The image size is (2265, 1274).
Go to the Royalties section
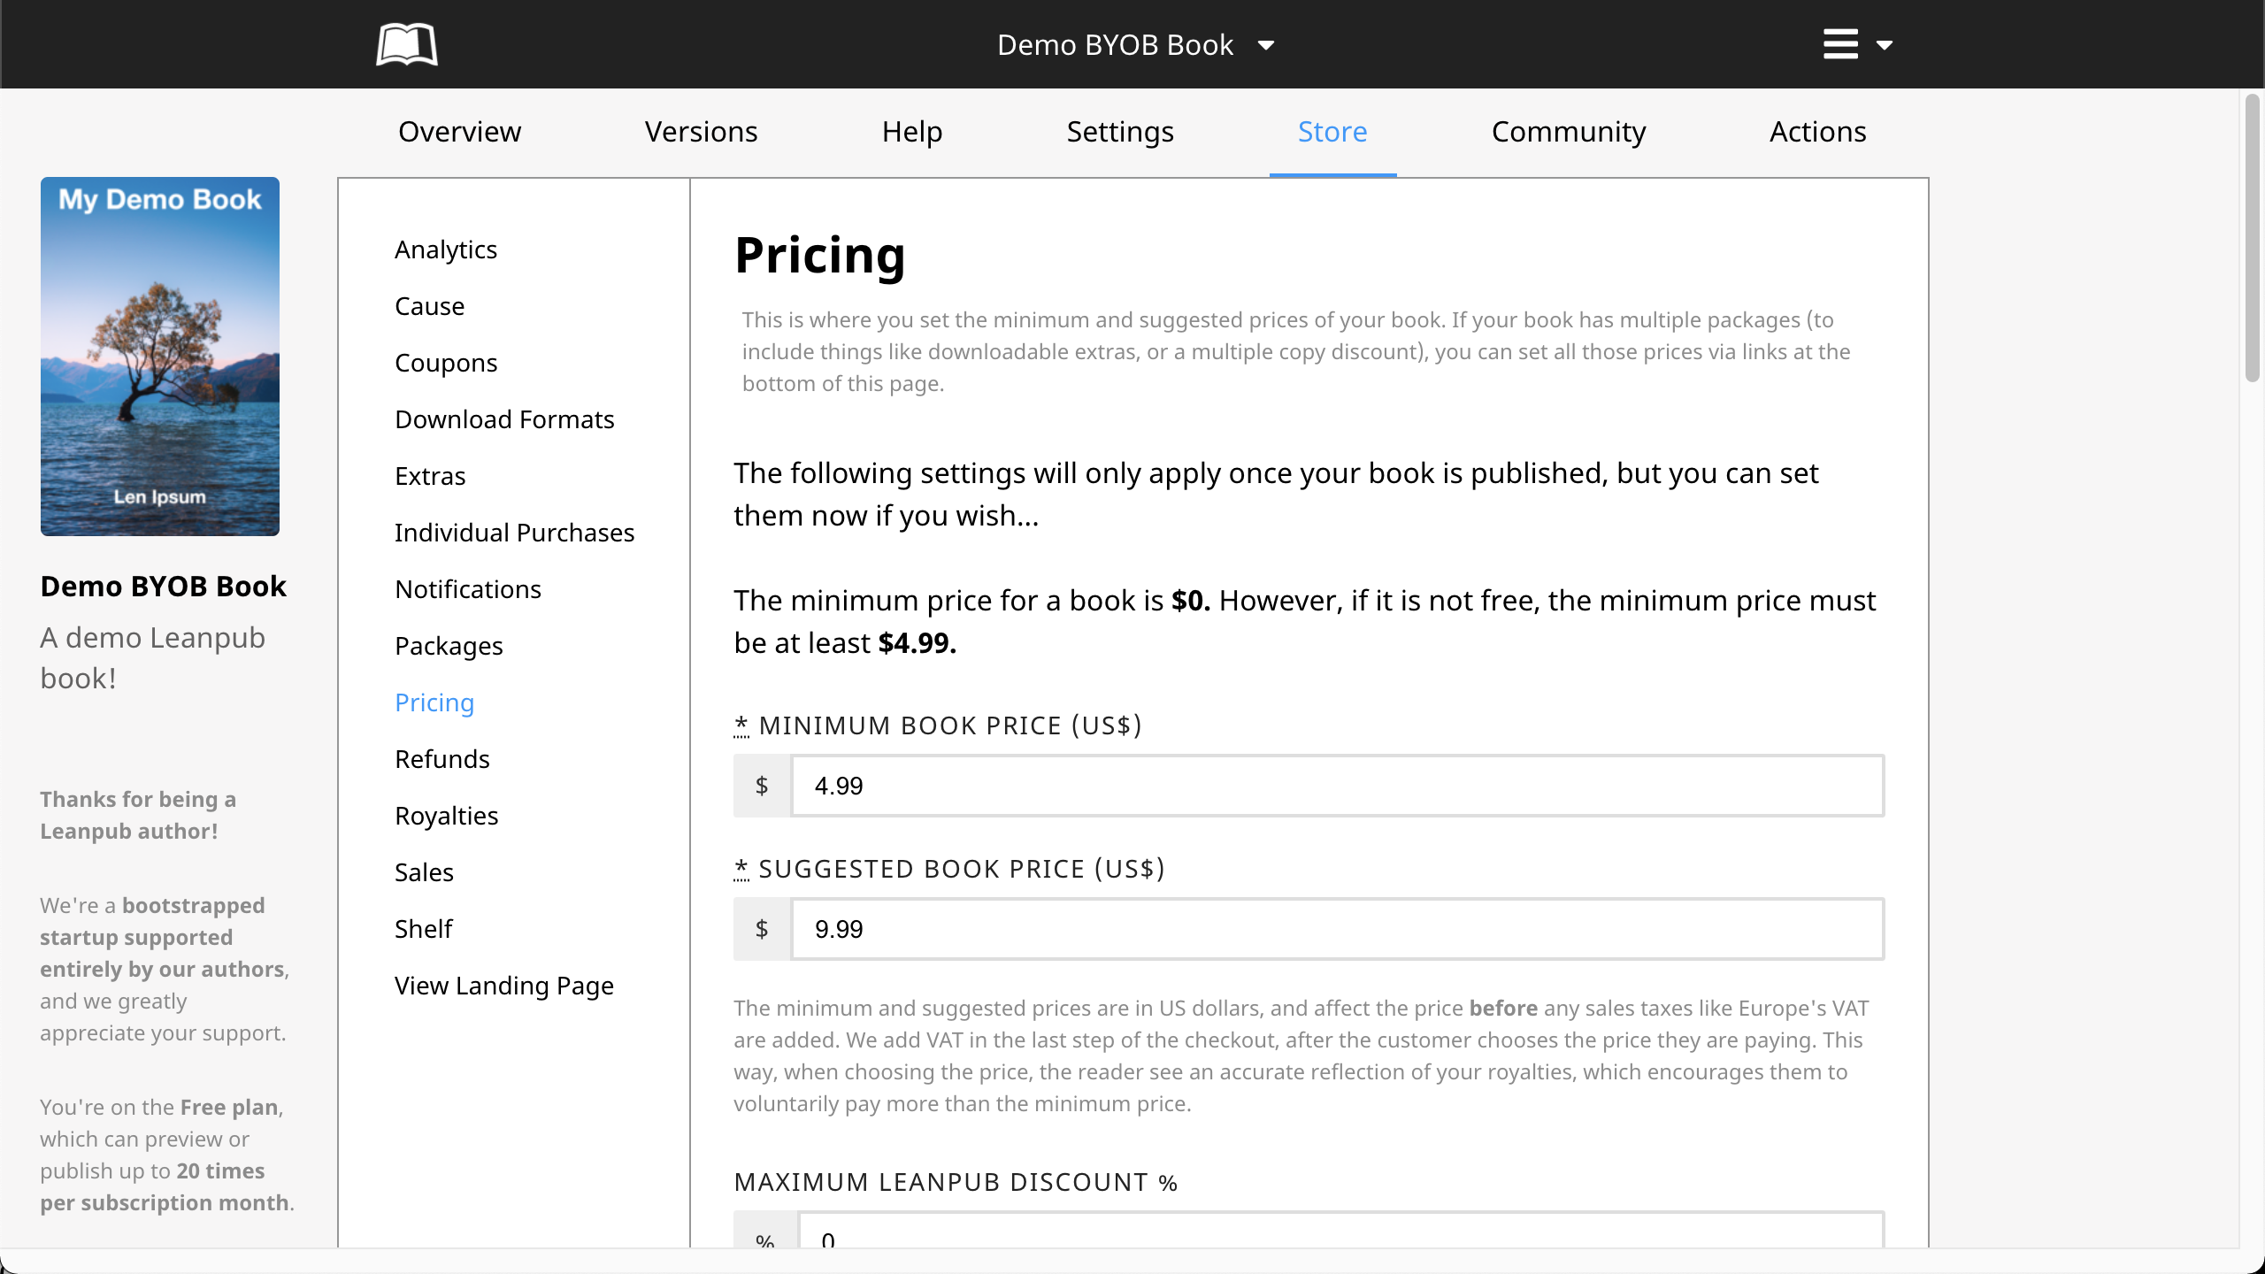[x=446, y=816]
